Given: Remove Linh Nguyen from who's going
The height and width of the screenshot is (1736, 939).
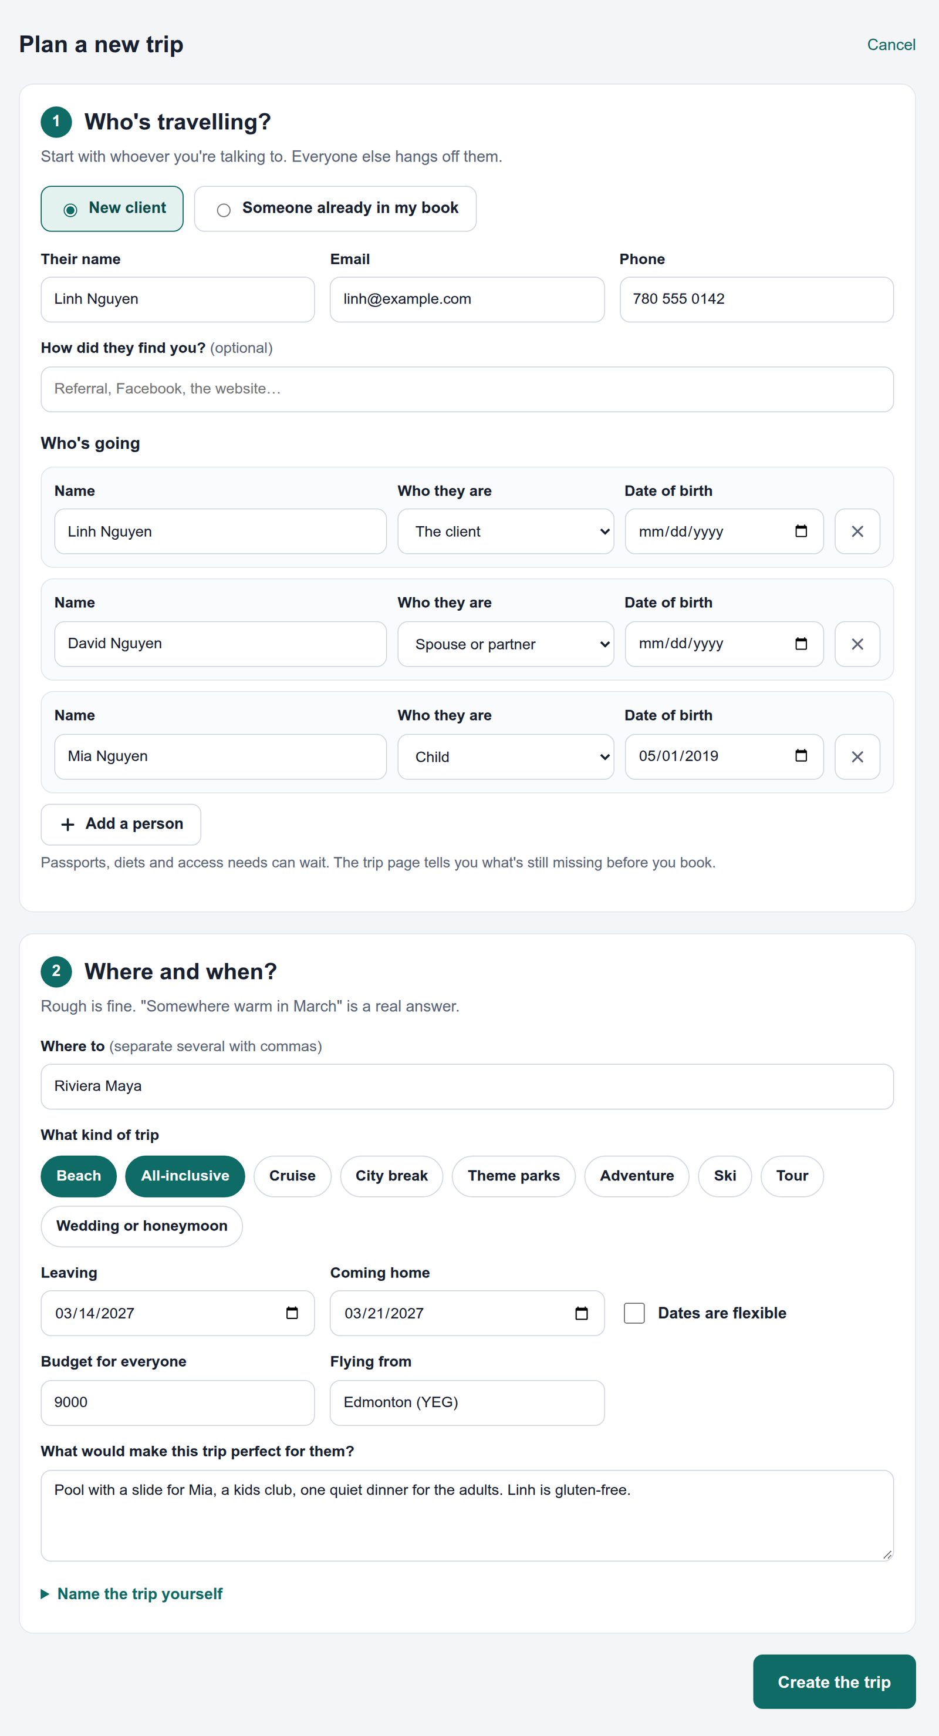Looking at the screenshot, I should [x=857, y=531].
